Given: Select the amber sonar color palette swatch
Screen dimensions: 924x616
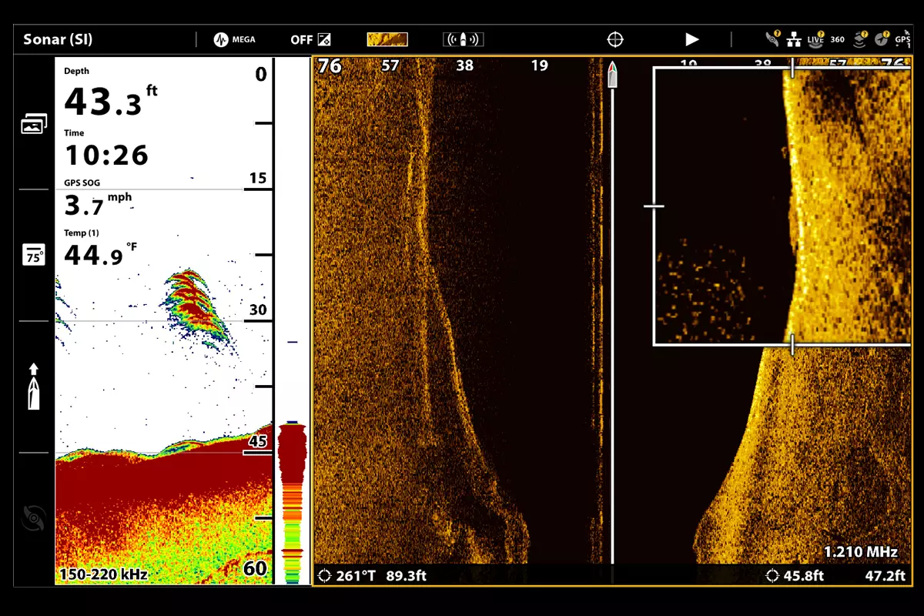Looking at the screenshot, I should (387, 39).
